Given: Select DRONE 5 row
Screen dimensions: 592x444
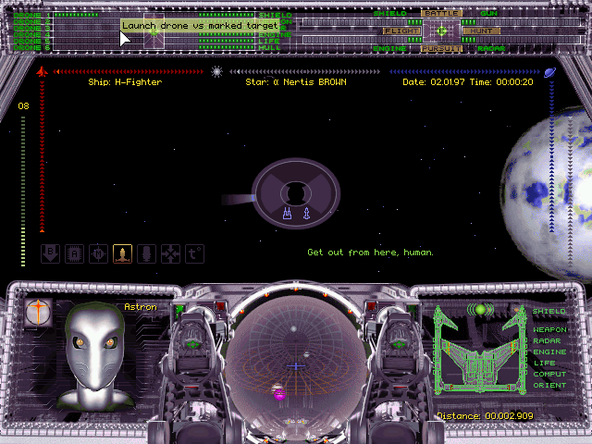Looking at the screenshot, I should pos(32,41).
